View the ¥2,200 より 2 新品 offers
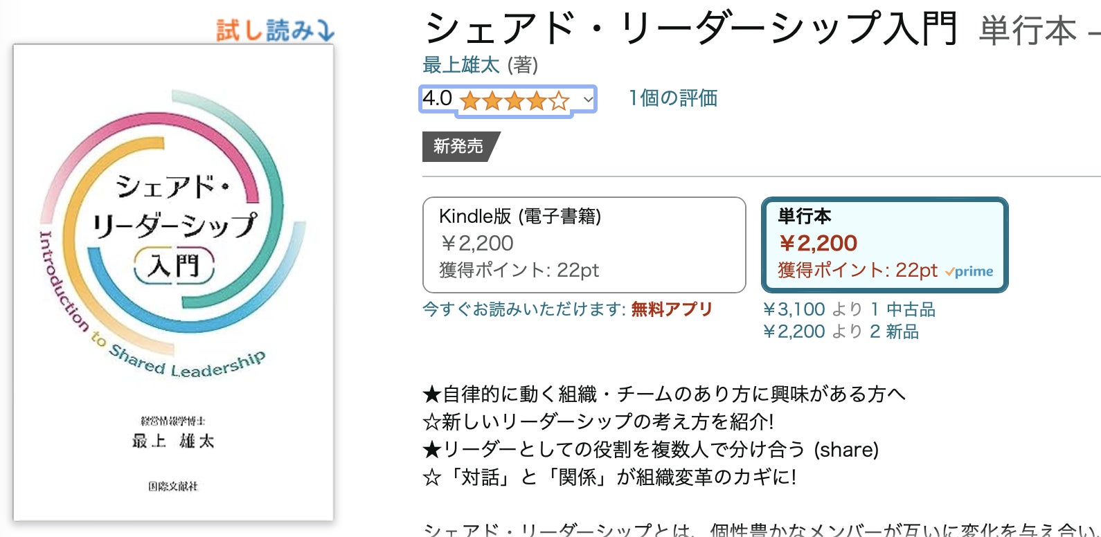 pos(841,331)
